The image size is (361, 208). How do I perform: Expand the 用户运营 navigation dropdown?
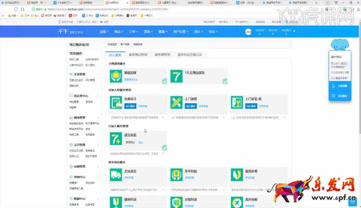tap(179, 32)
